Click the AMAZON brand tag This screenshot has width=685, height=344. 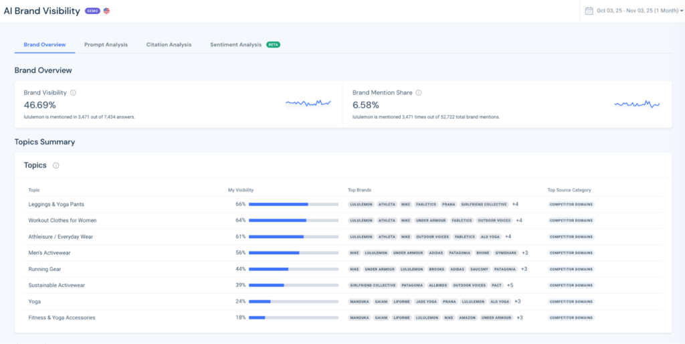pyautogui.click(x=467, y=317)
